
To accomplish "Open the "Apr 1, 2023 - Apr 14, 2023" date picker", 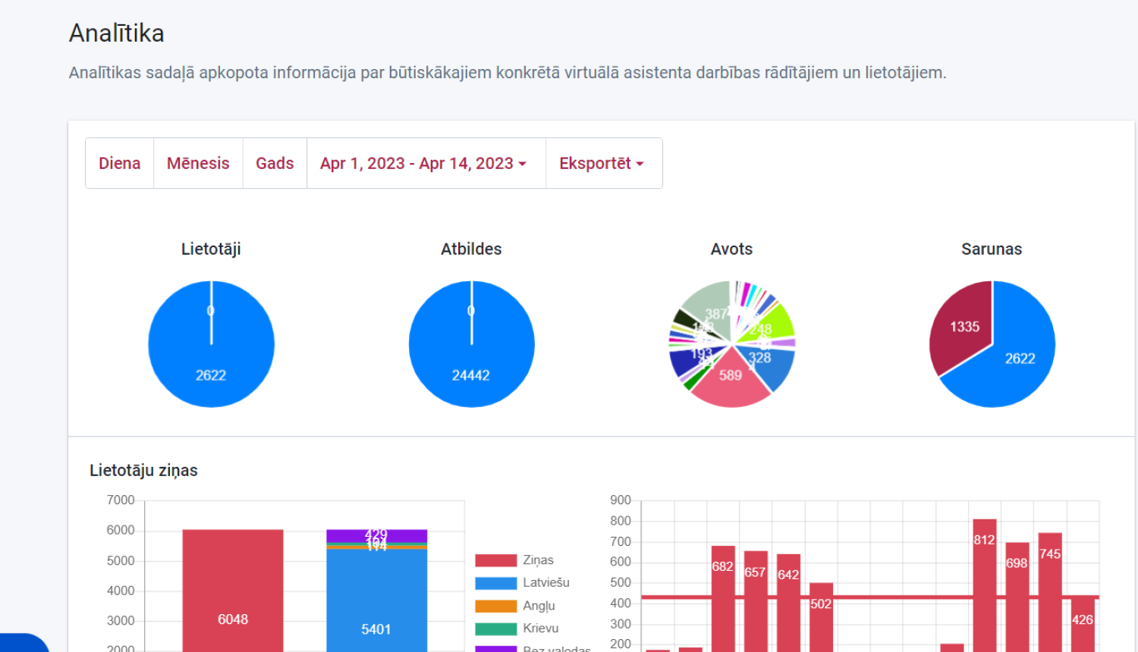I will tap(421, 163).
